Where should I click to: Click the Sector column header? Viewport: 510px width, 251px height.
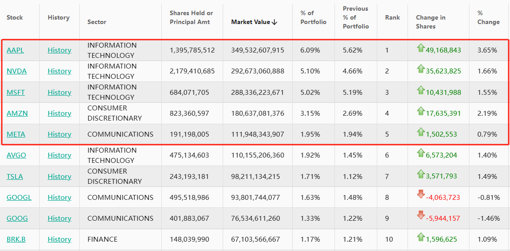pos(97,22)
